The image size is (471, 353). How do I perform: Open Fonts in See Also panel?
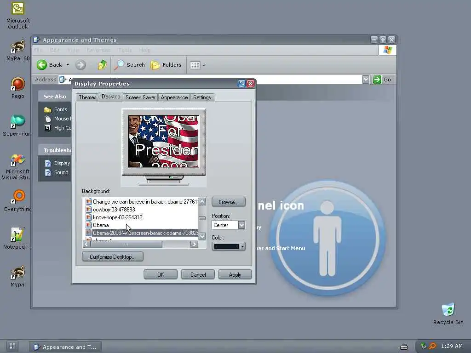pos(56,109)
